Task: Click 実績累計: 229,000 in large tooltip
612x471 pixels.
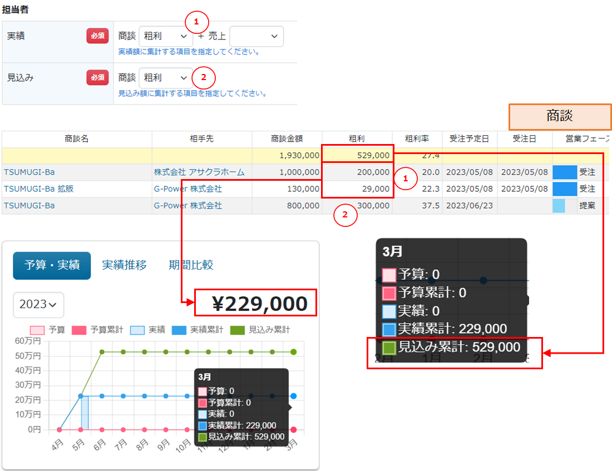Action: (x=445, y=329)
